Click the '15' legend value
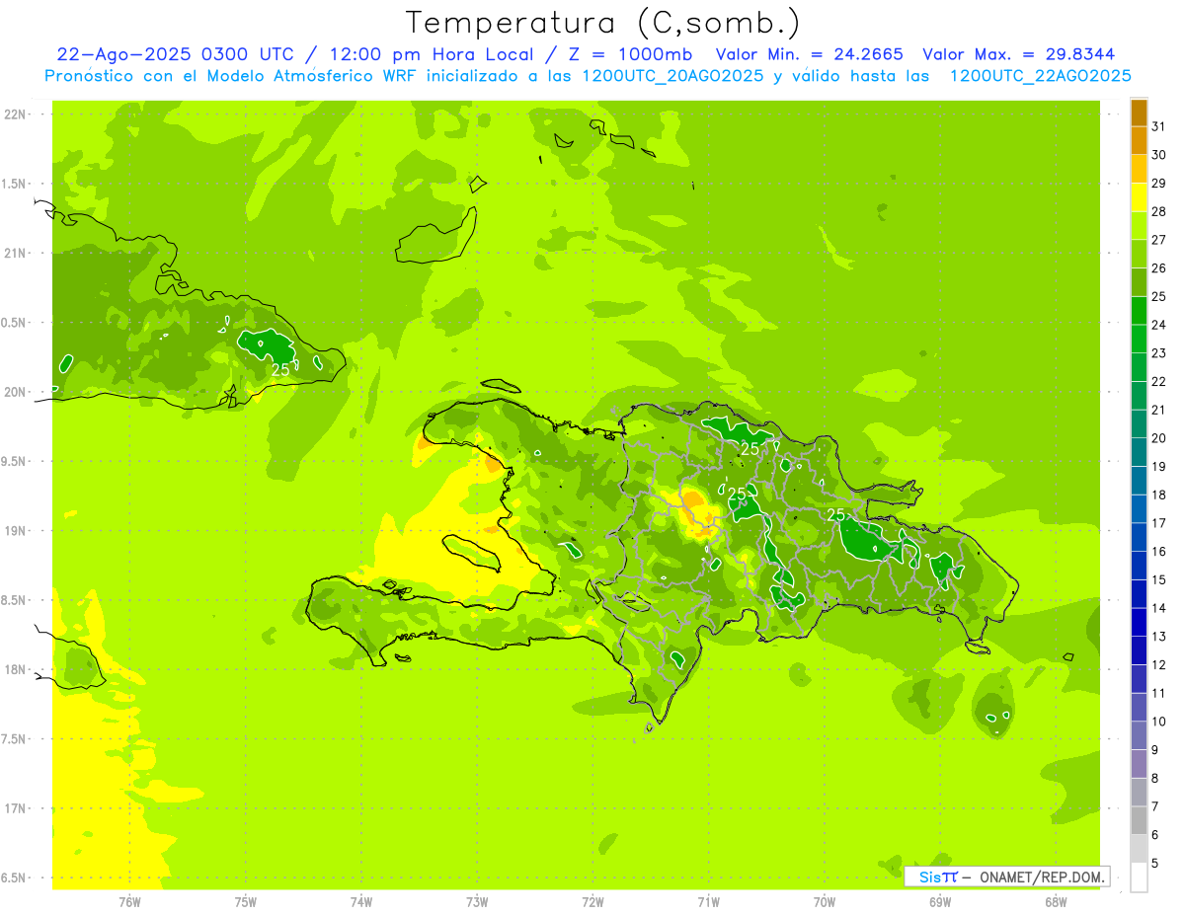 (1159, 580)
